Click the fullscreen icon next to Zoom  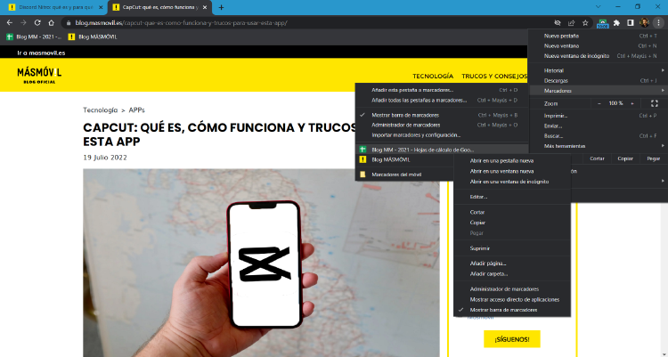pyautogui.click(x=656, y=103)
